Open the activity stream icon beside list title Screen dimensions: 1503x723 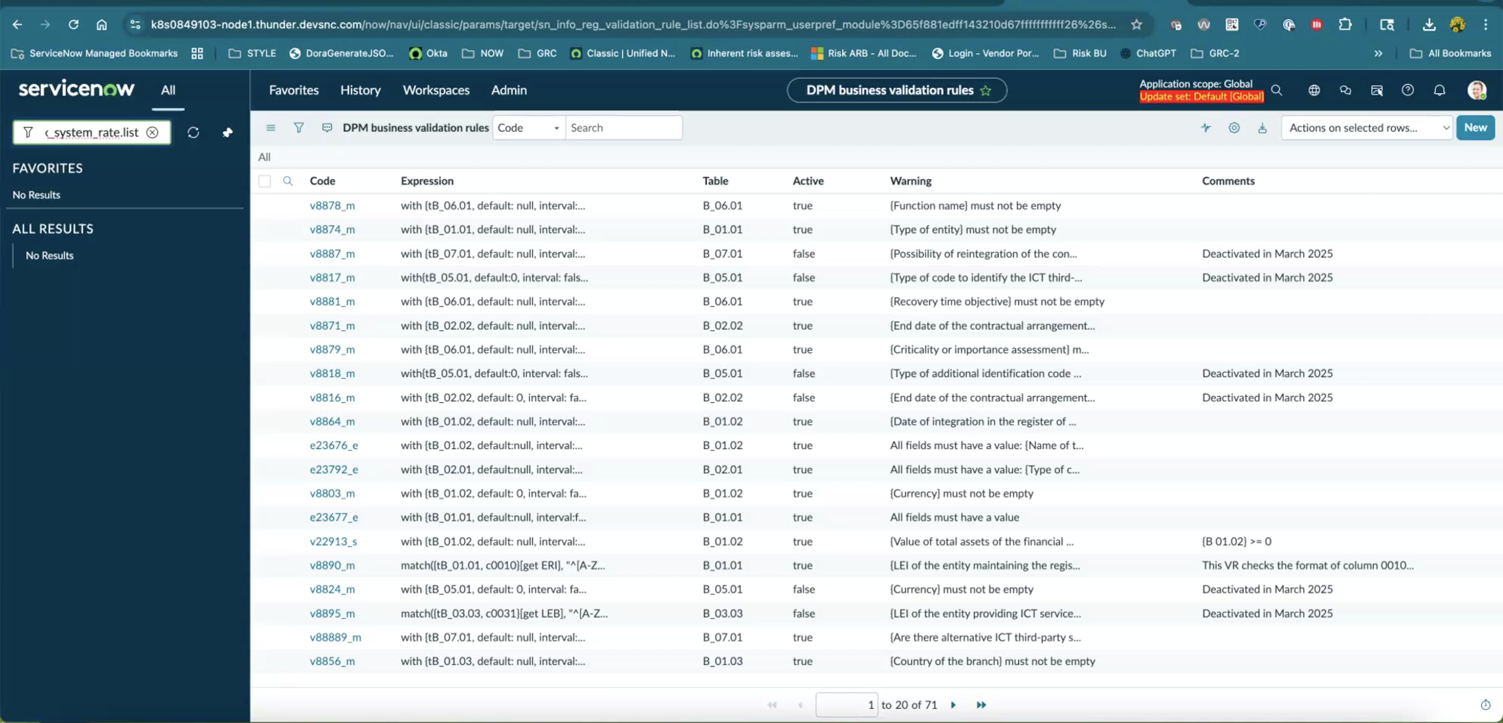coord(327,128)
